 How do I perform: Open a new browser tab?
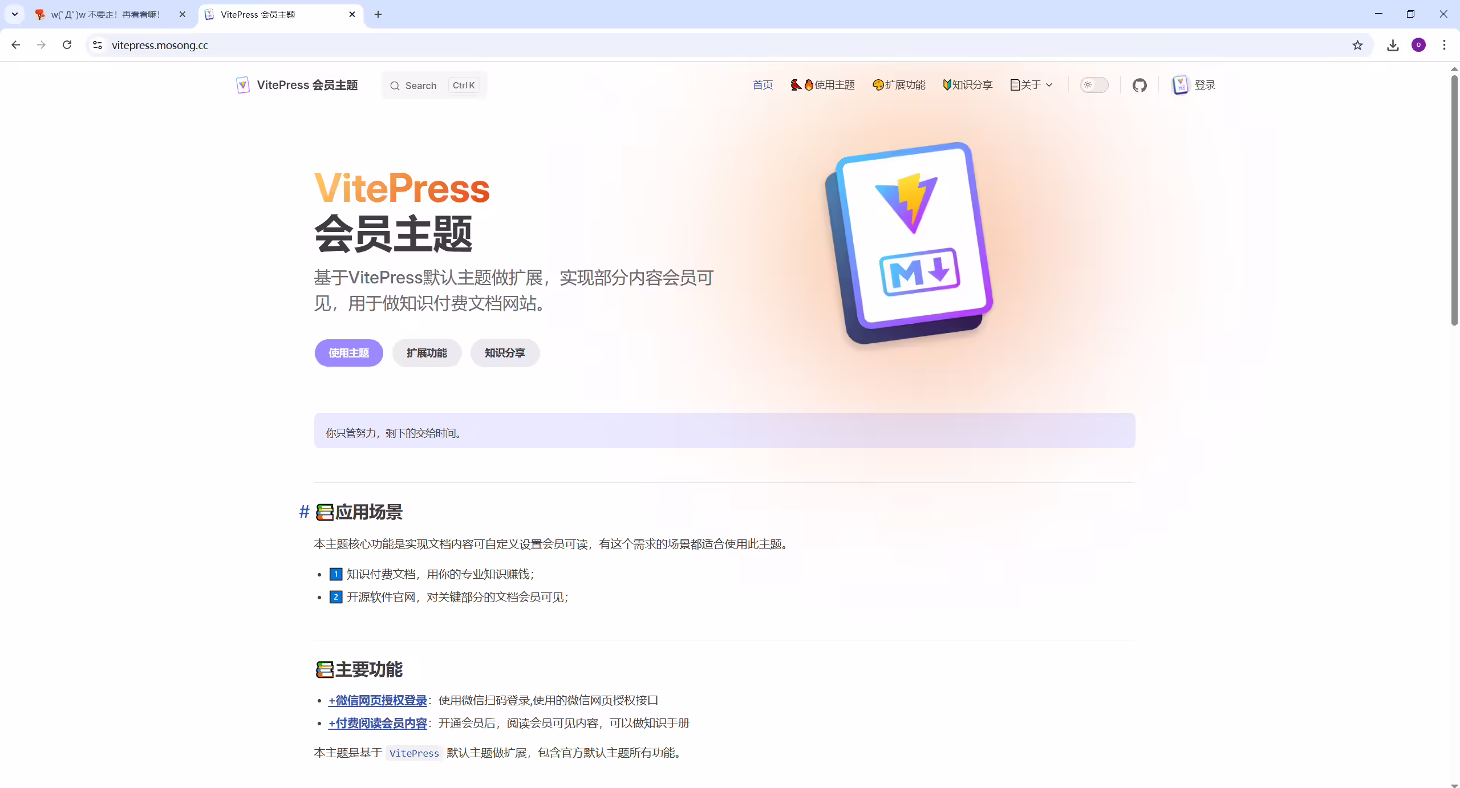tap(378, 14)
